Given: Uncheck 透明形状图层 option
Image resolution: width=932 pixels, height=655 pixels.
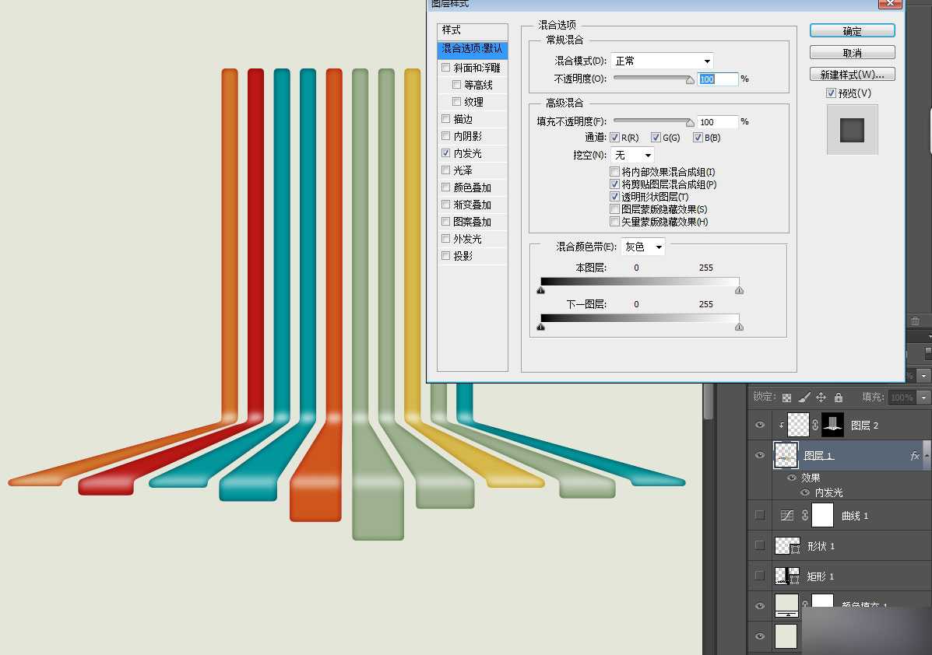Looking at the screenshot, I should 614,197.
